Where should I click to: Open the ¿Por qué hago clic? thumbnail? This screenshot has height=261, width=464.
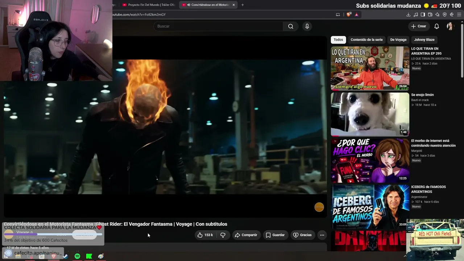[x=370, y=160]
